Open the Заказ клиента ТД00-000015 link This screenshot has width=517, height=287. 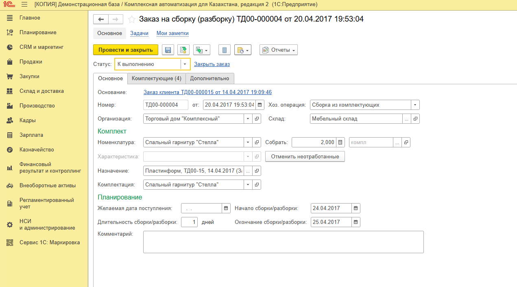(x=207, y=92)
